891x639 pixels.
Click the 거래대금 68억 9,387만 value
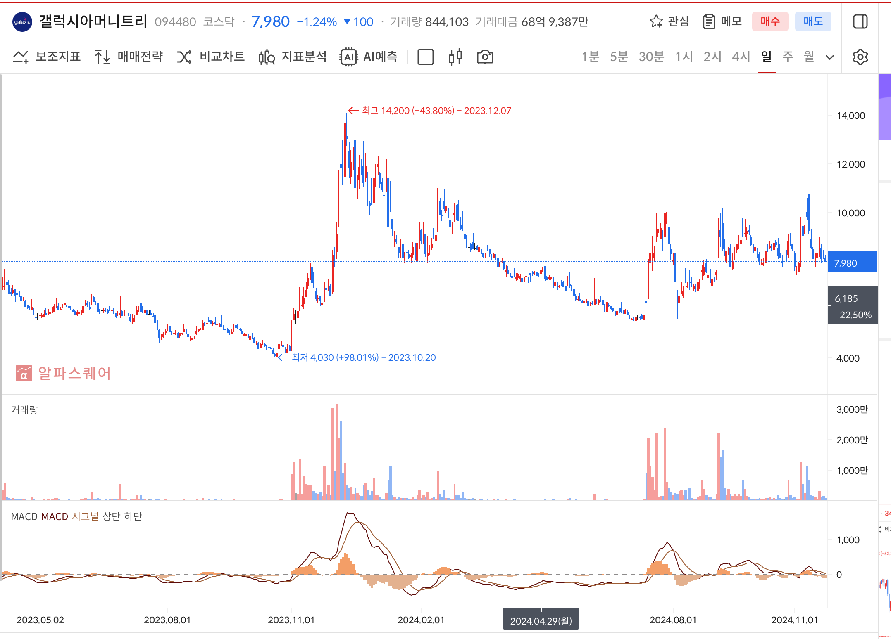[532, 22]
